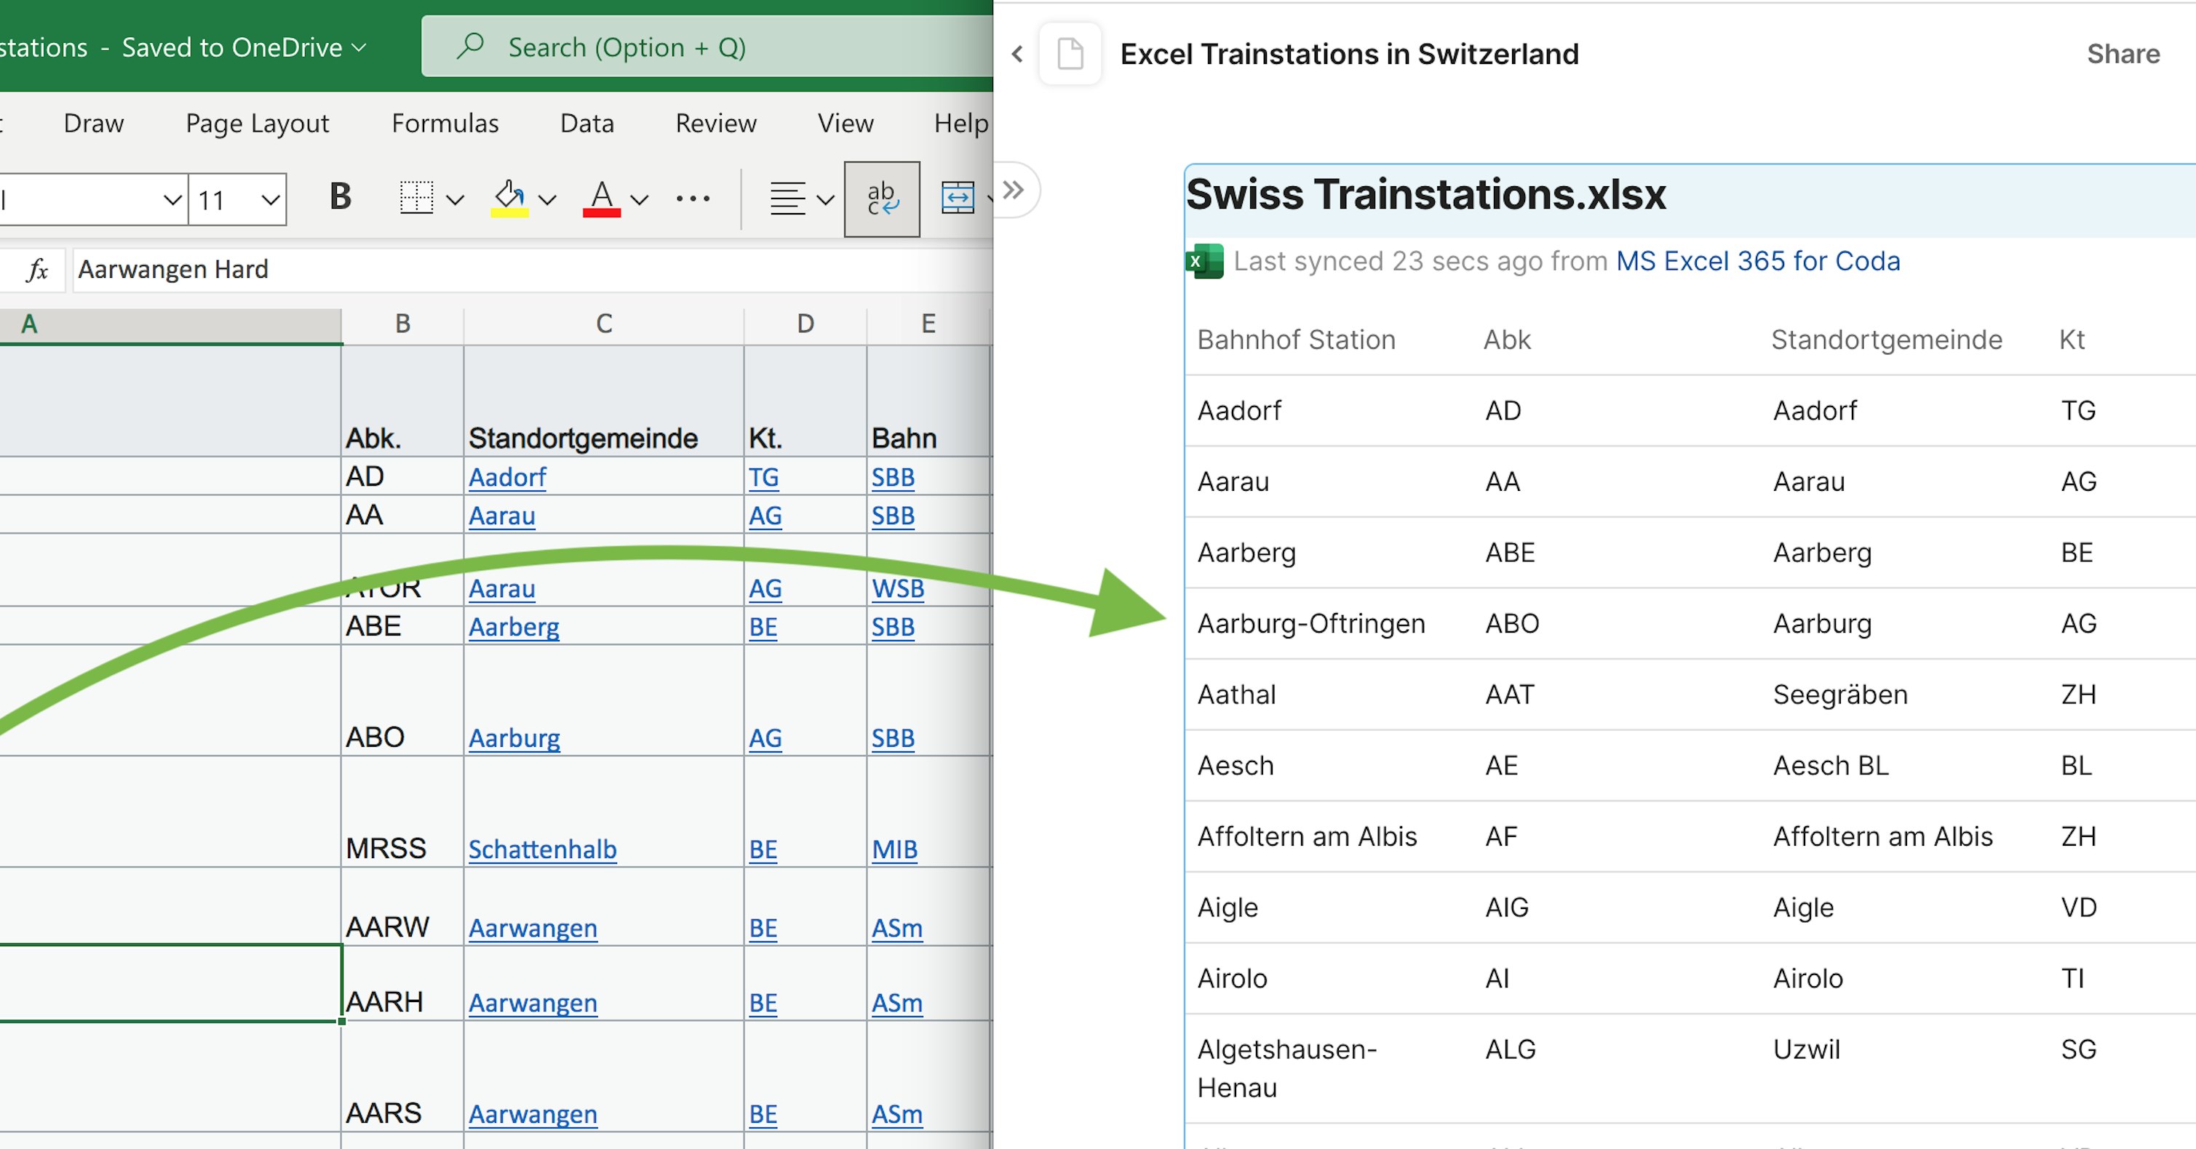This screenshot has height=1149, width=2196.
Task: Open MS Excel 365 for Coda link
Action: 1758,260
